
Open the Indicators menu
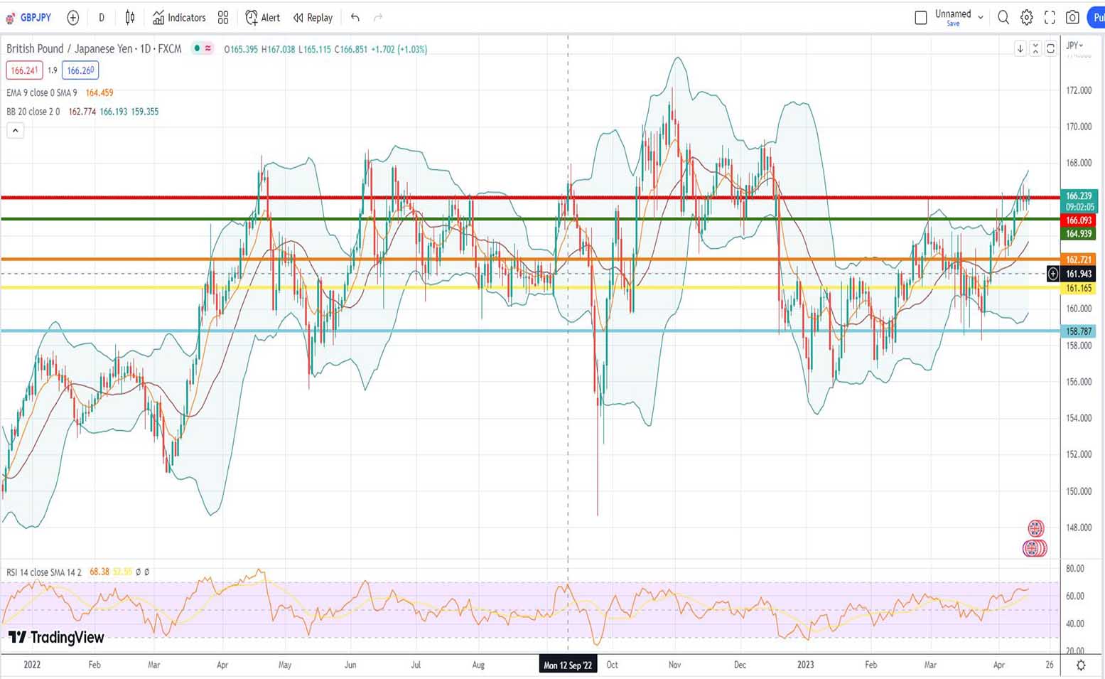(179, 18)
